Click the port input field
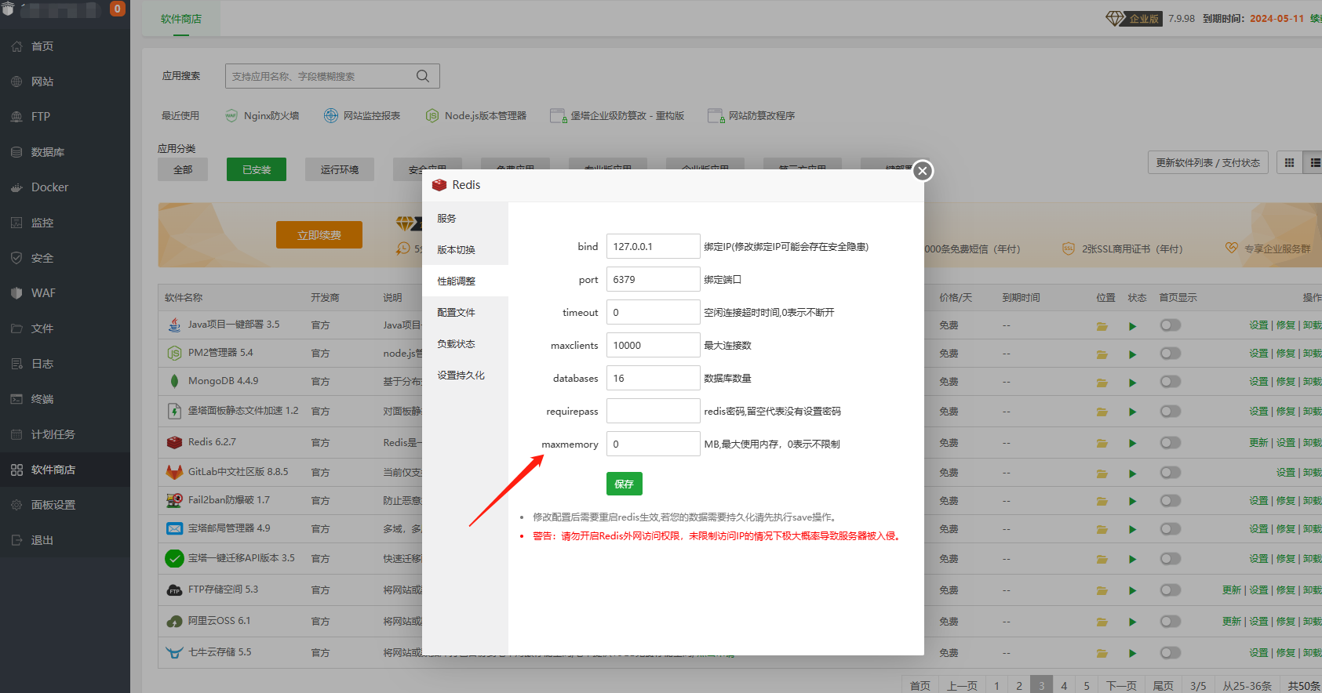 (x=654, y=279)
